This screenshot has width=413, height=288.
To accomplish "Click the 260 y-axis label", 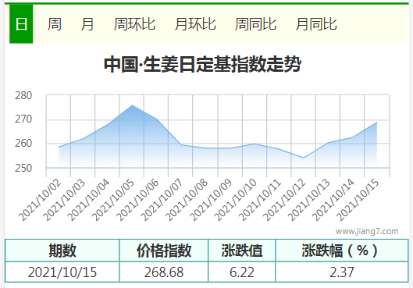I will pos(23,144).
